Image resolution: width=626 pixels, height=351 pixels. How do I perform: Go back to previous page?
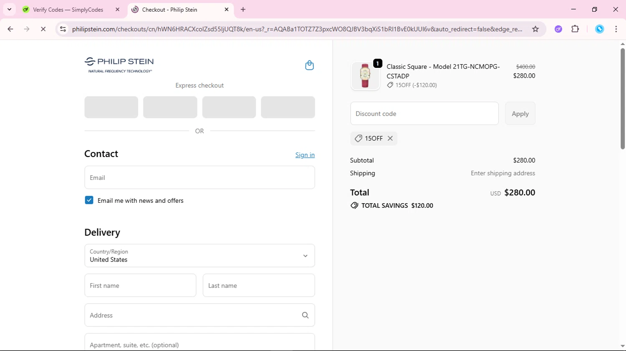[x=10, y=29]
